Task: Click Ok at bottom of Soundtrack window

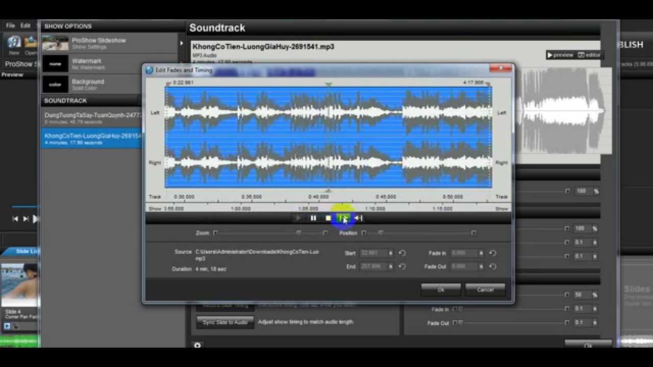Action: click(588, 345)
